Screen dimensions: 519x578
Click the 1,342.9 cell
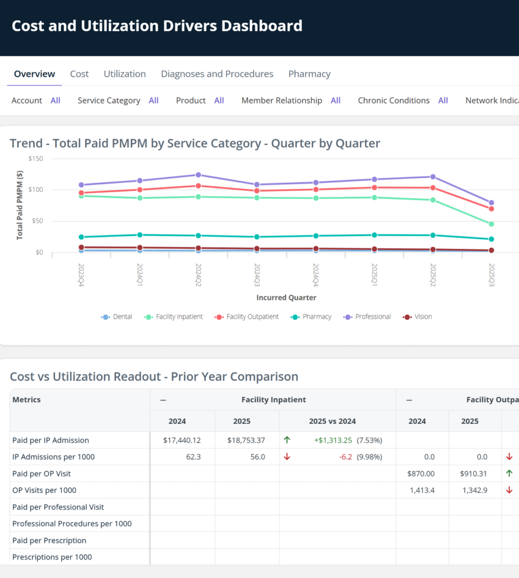pos(475,491)
